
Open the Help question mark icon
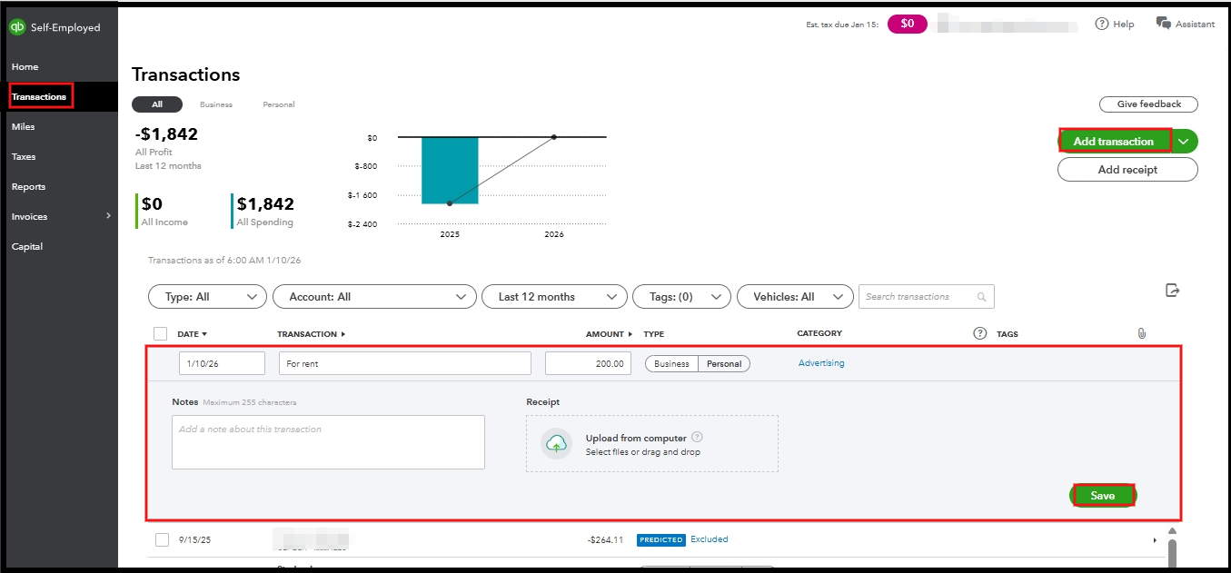tap(1102, 24)
